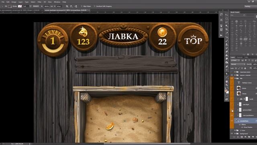Image resolution: width=257 pixels, height=145 pixels.
Task: Switch to the Channels tab
Action: (239, 57)
